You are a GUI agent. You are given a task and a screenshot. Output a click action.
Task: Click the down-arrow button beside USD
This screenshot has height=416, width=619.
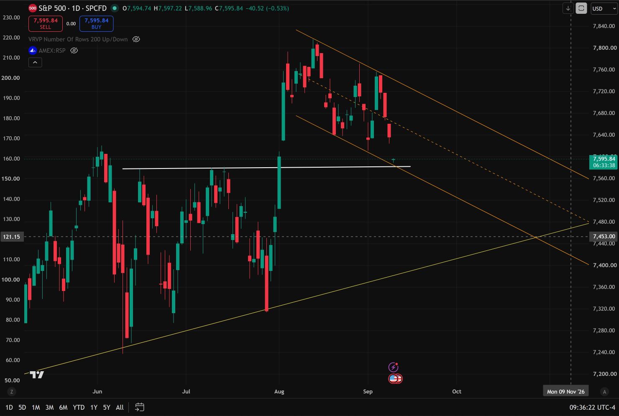(568, 8)
